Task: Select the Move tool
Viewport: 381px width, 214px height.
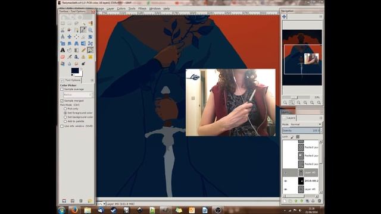Action: (70, 37)
